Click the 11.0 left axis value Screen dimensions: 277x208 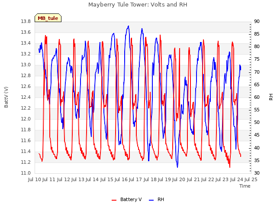[x=26, y=173]
